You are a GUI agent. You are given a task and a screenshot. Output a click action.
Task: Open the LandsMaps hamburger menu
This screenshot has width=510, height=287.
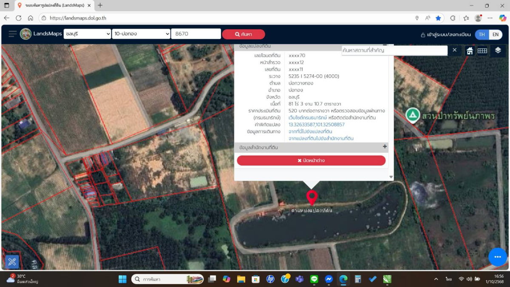[x=13, y=34]
